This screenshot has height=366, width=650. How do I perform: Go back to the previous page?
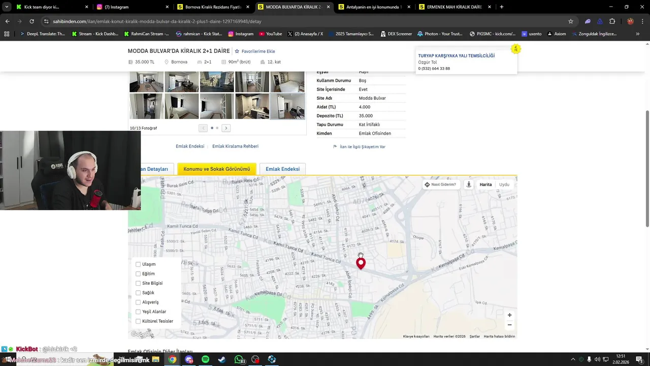pos(7,21)
